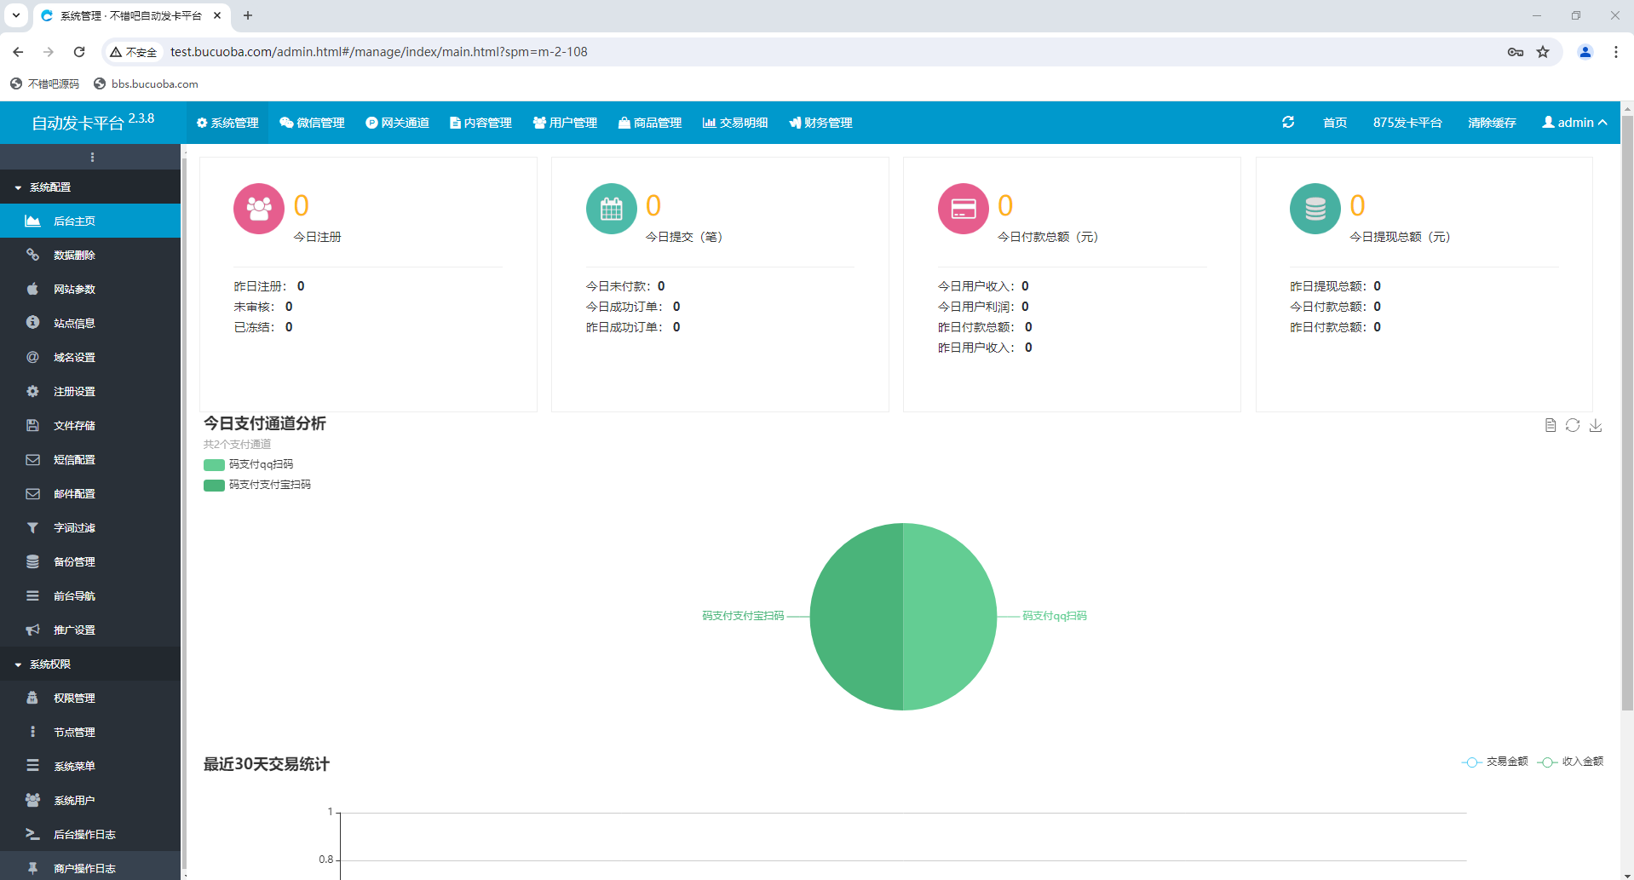Download the pie chart as image
This screenshot has height=880, width=1634.
pyautogui.click(x=1596, y=425)
